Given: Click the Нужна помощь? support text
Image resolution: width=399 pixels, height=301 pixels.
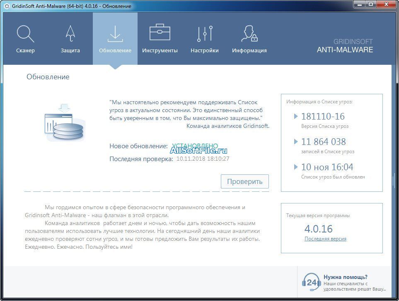Looking at the screenshot, I should point(345,277).
